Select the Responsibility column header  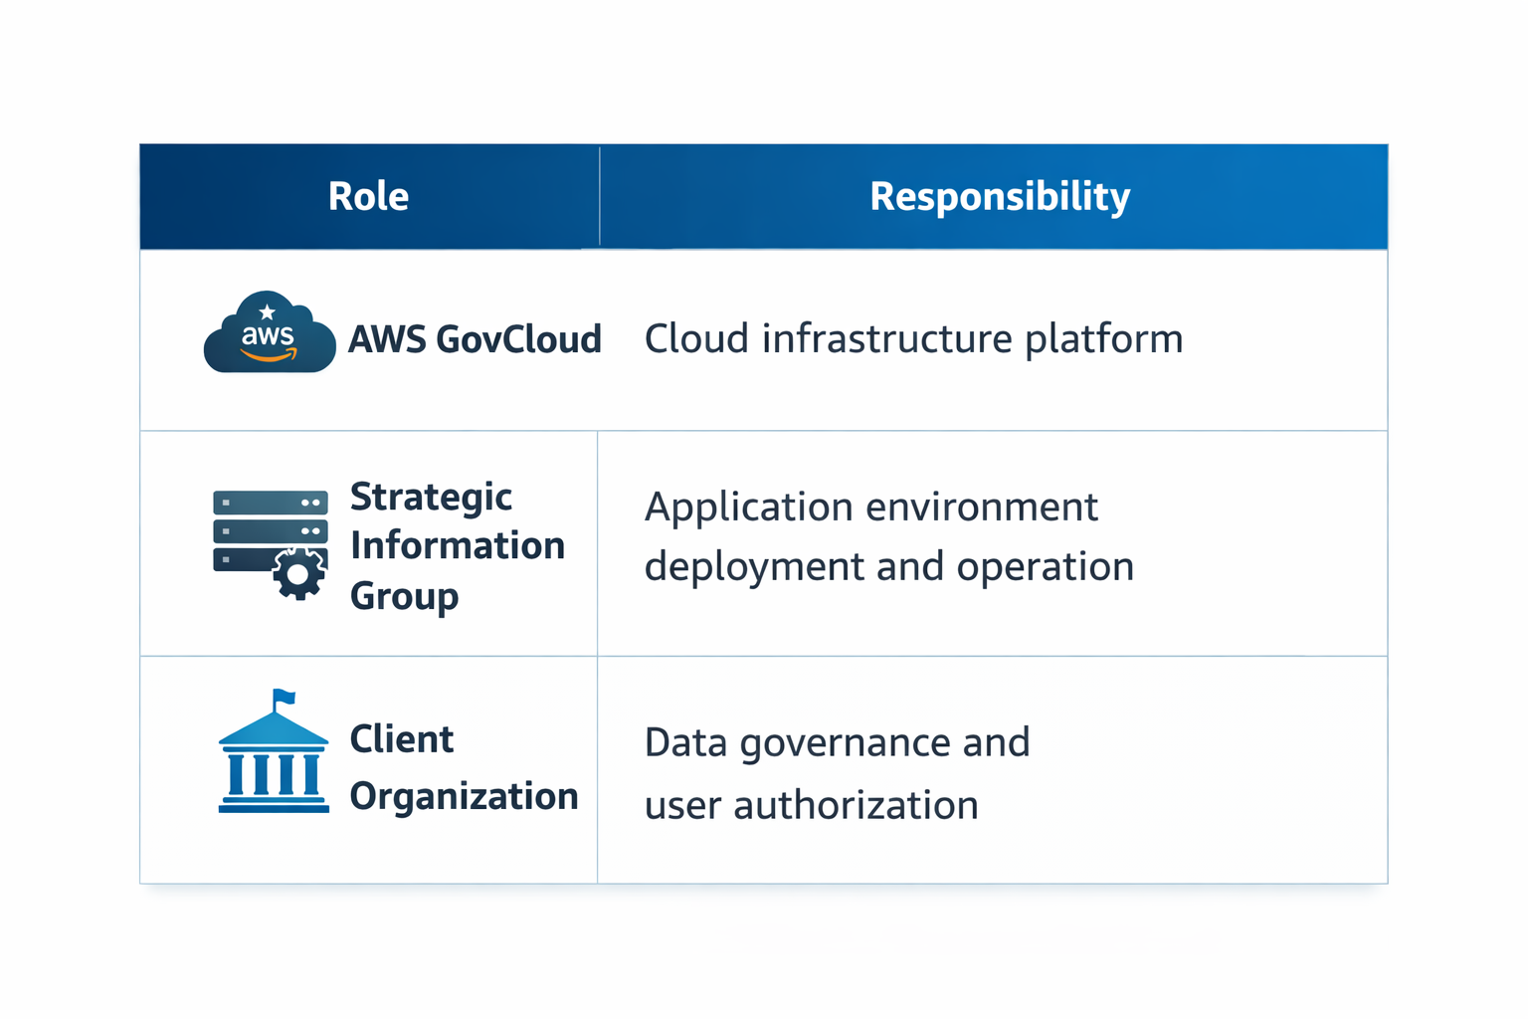pos(995,196)
